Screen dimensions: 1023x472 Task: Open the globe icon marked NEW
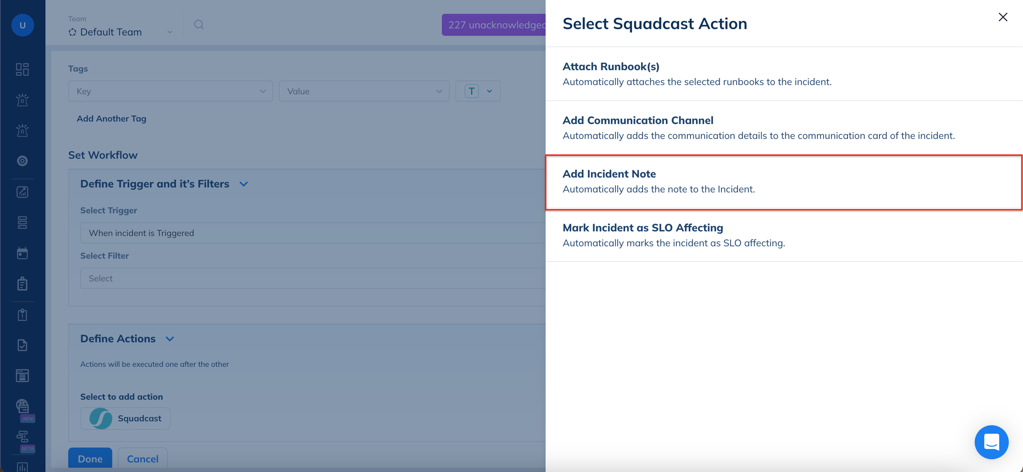(22, 406)
